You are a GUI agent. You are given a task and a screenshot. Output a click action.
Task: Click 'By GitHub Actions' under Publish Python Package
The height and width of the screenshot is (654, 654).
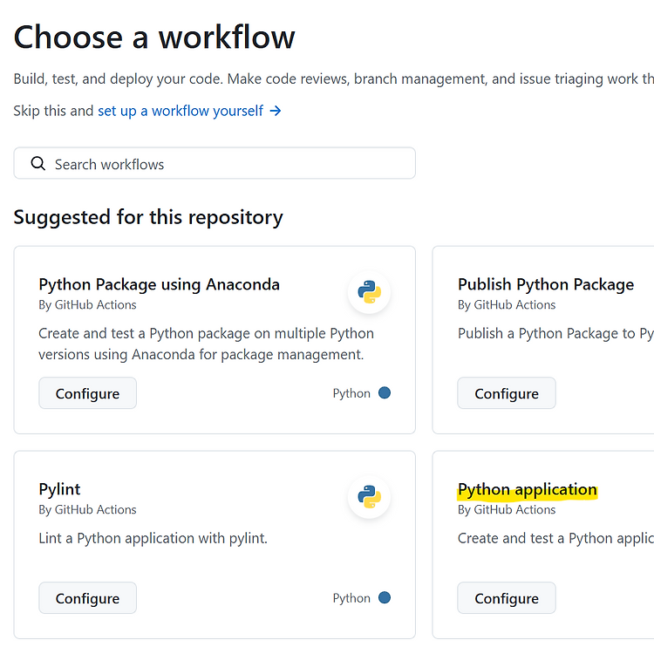click(507, 305)
